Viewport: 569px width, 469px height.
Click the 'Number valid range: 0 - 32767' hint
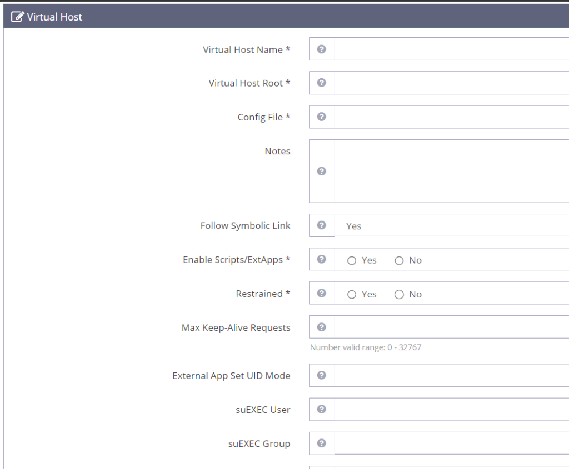pos(366,347)
